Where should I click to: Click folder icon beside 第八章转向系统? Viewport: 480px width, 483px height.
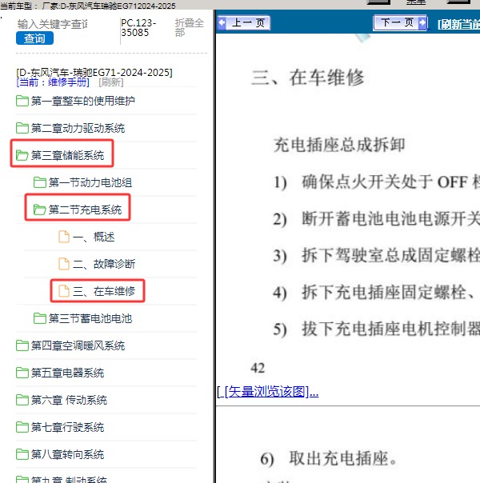(x=22, y=454)
